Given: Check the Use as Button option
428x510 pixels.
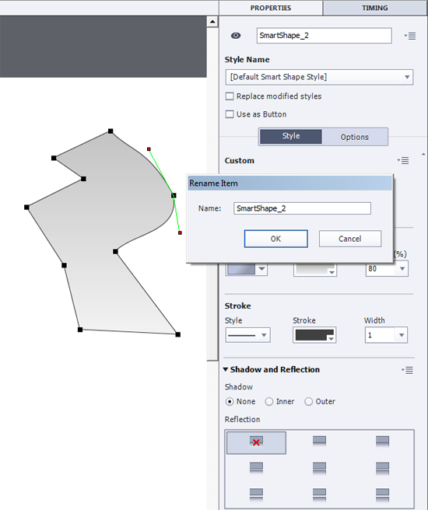Looking at the screenshot, I should point(230,114).
